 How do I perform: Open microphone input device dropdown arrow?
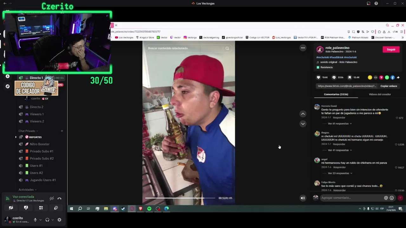(40, 220)
